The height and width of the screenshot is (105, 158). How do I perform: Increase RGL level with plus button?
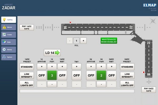tap(83, 41)
